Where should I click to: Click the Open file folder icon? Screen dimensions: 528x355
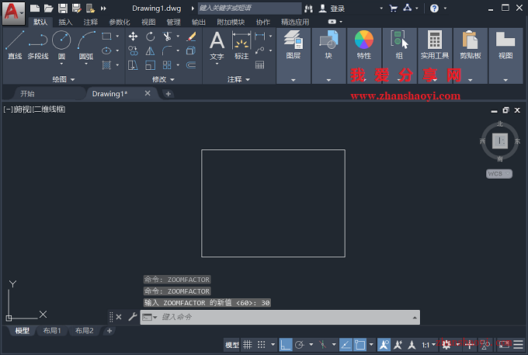click(x=49, y=9)
